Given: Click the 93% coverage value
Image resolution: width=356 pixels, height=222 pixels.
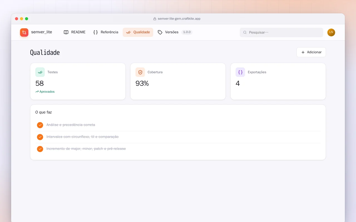Looking at the screenshot, I should (142, 83).
